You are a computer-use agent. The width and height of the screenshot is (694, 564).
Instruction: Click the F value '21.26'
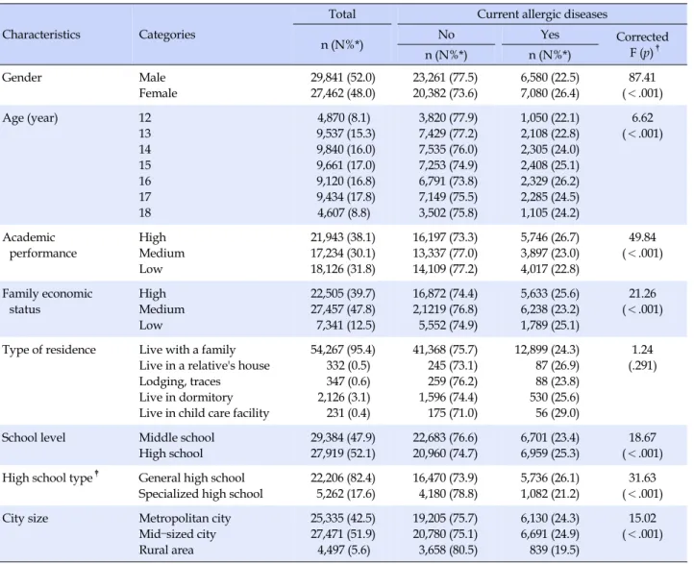642,294
